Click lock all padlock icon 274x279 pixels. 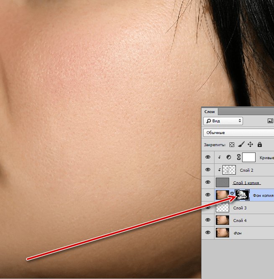[260, 145]
